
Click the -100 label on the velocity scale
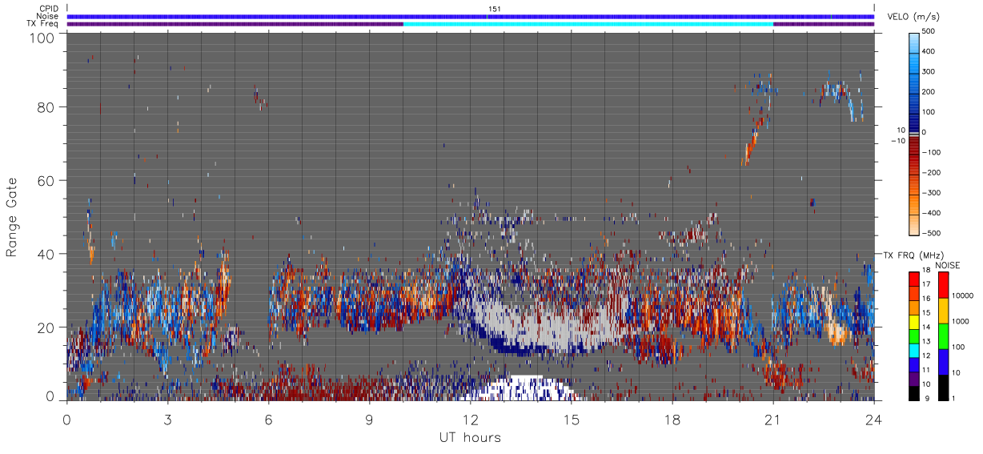932,152
